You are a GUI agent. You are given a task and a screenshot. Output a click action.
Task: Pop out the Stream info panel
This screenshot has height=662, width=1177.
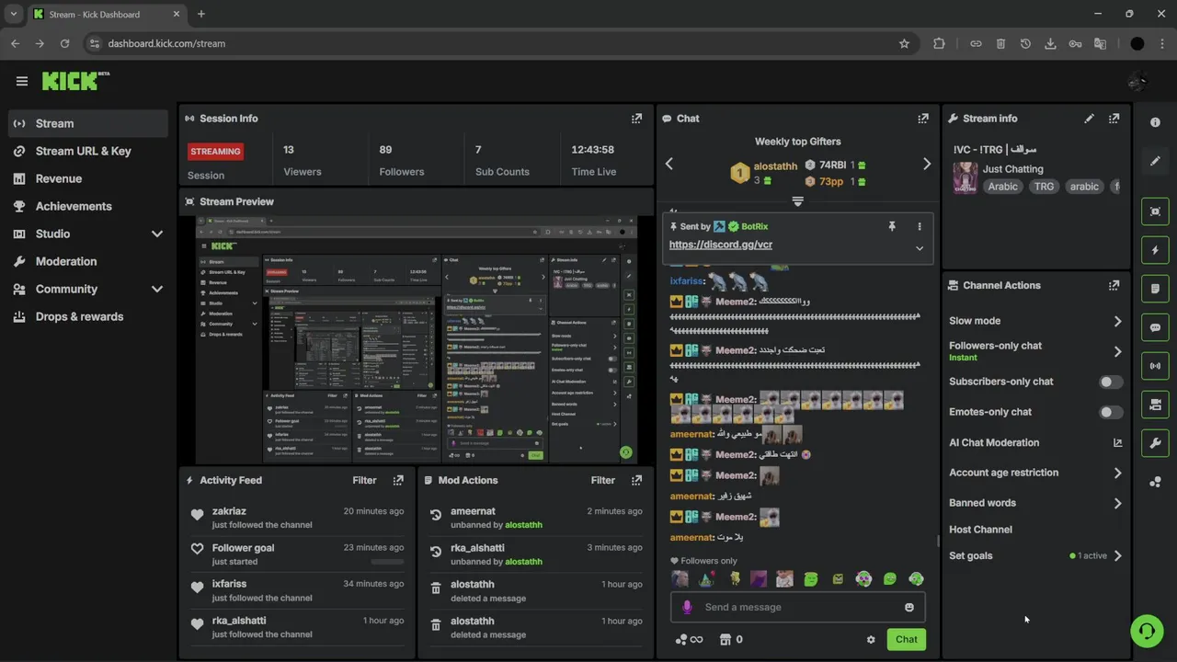pyautogui.click(x=1114, y=119)
